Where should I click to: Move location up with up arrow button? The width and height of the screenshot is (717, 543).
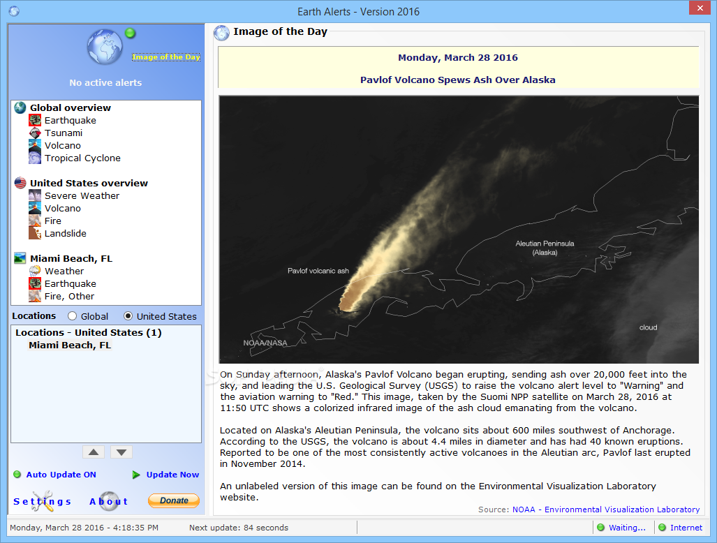pyautogui.click(x=94, y=452)
